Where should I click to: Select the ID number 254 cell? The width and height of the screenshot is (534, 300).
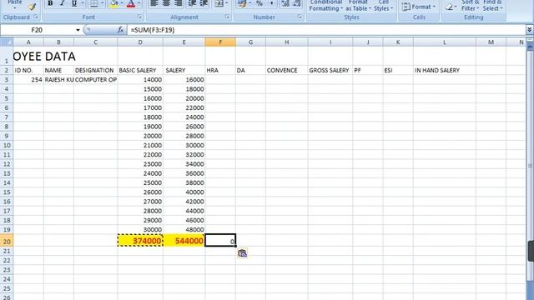[28, 80]
